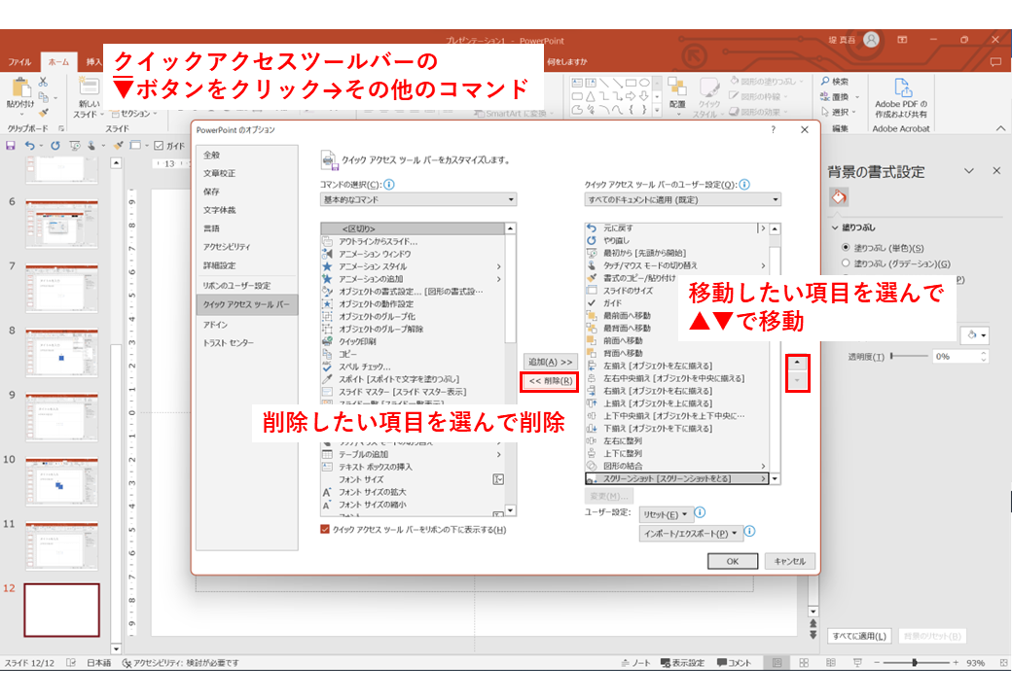Click the 追加(A) >> button
Screen dimensions: 1012x700
(550, 363)
